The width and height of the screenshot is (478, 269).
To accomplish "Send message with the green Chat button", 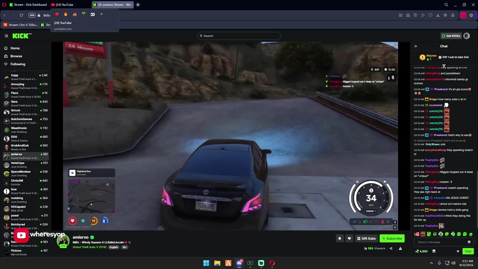I will pos(468,251).
